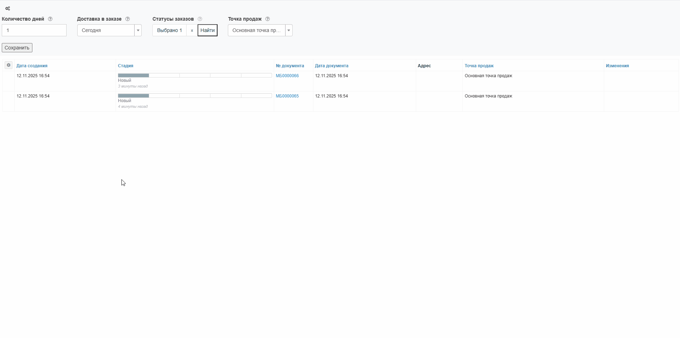Click help icon next to Статусы заказов
680x338 pixels.
click(200, 19)
